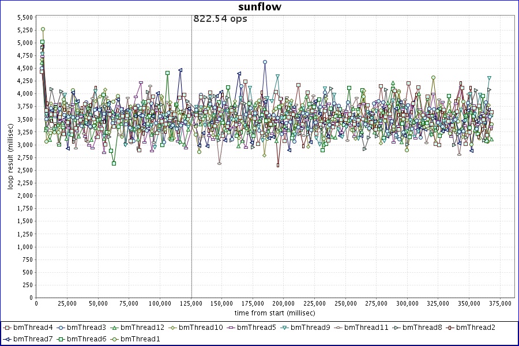
Task: Click the vertical marker line below 822.54 ops
Action: point(191,173)
